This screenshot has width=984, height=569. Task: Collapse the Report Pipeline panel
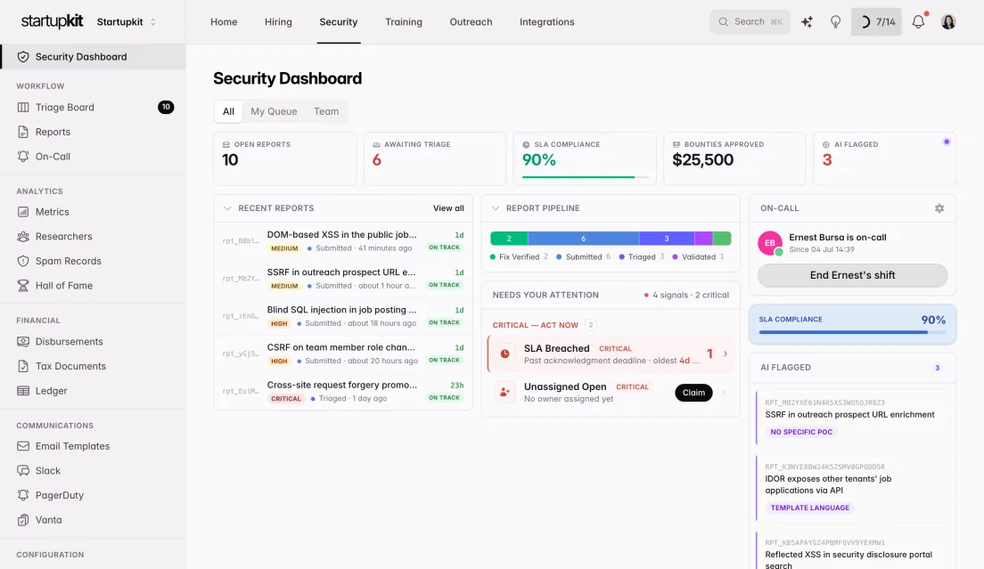(496, 208)
